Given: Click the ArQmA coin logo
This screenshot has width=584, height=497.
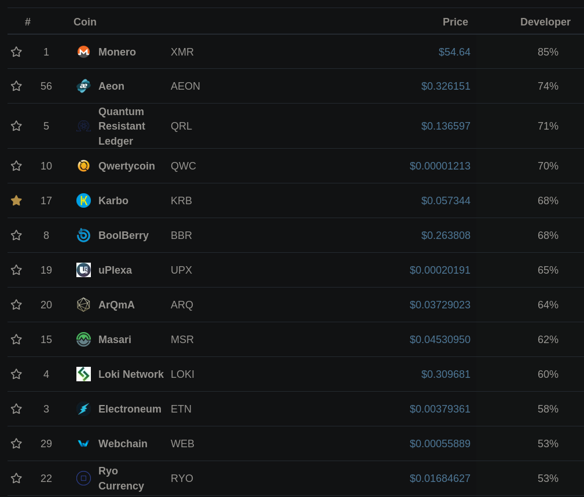Looking at the screenshot, I should (x=83, y=304).
